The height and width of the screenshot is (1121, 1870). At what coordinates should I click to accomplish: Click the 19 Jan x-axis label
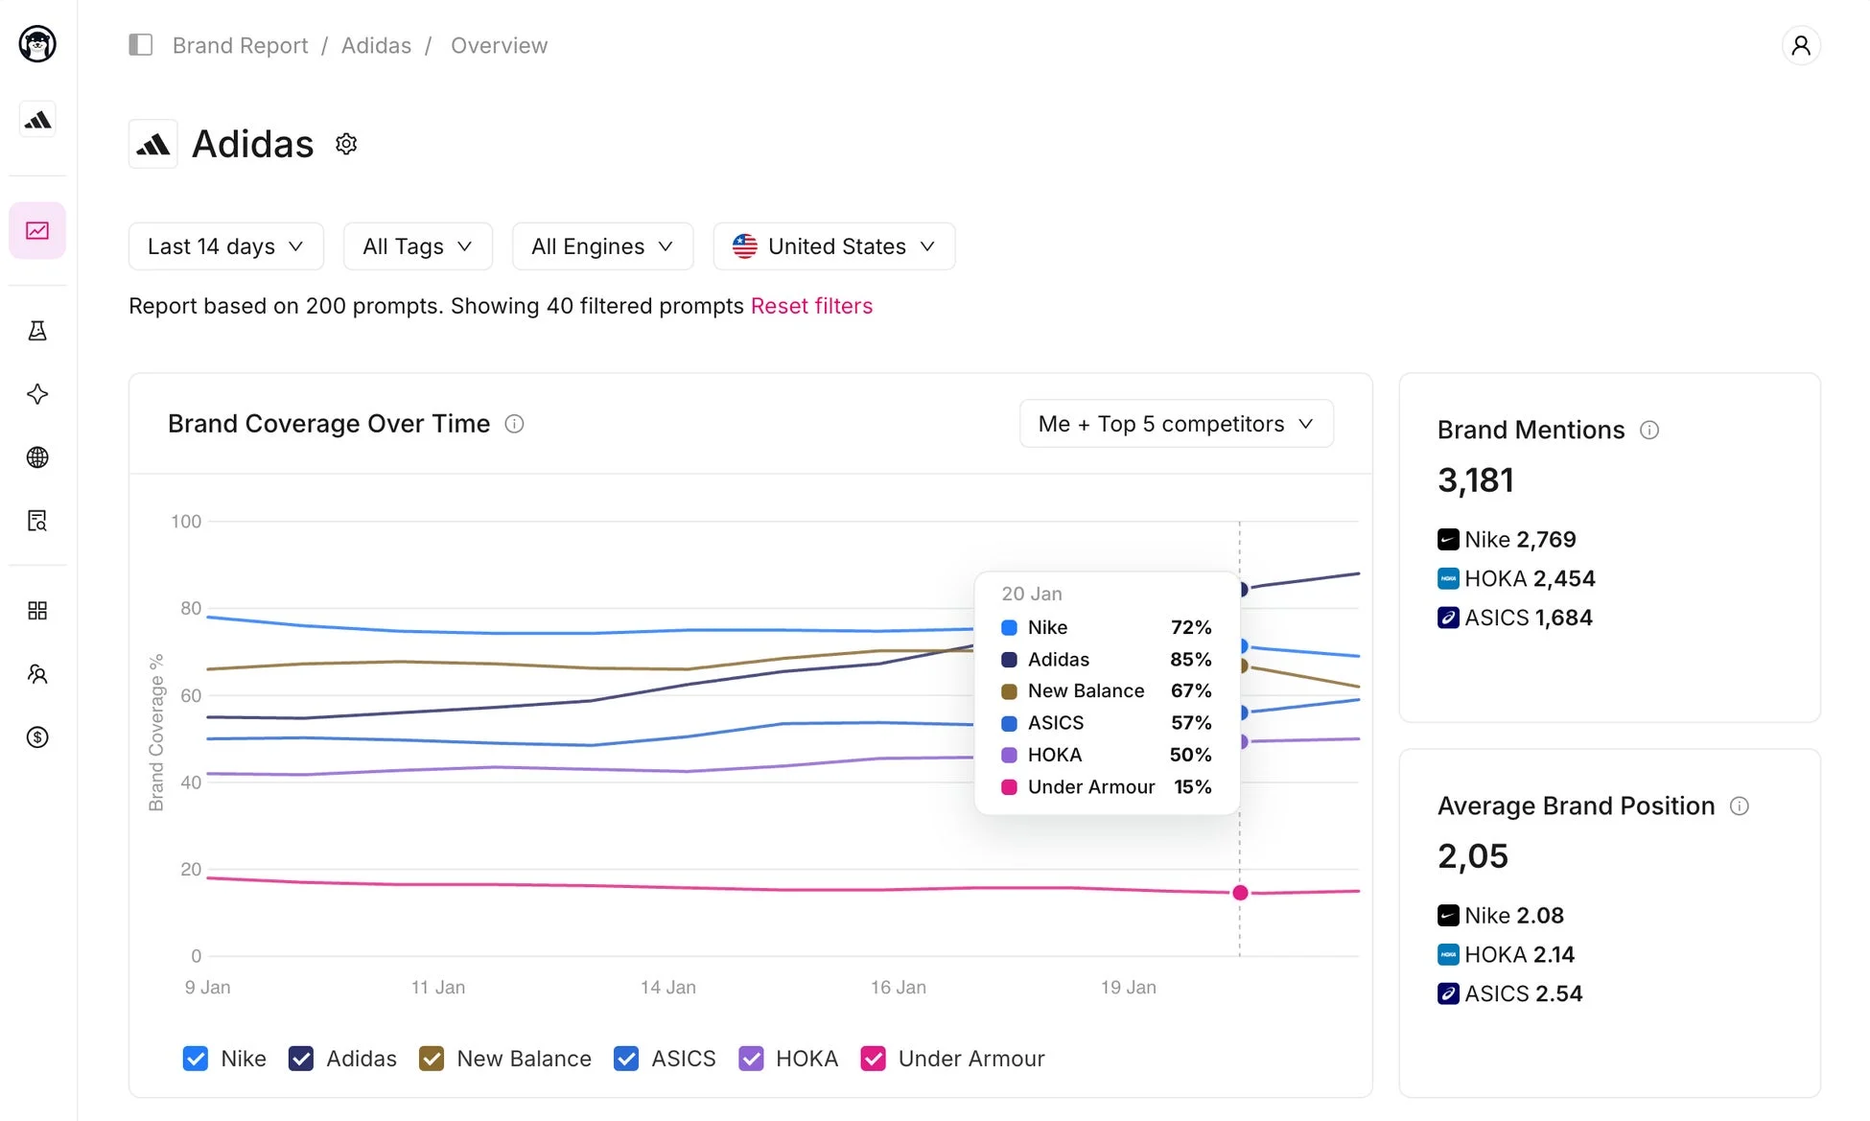(1129, 987)
